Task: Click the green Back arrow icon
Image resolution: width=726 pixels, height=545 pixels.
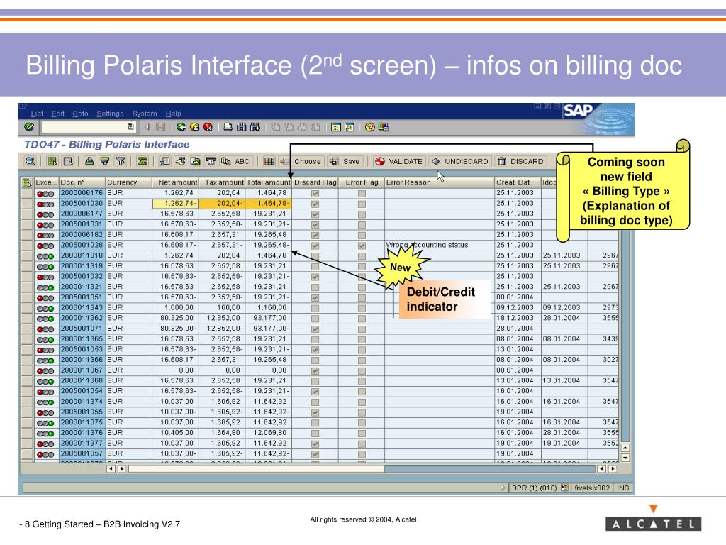Action: [181, 127]
